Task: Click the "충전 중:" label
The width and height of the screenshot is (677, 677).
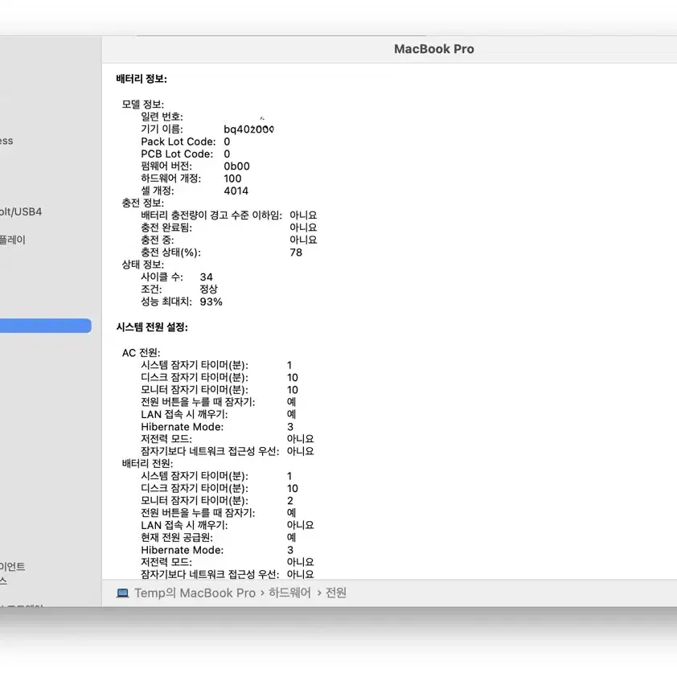Action: [x=158, y=240]
